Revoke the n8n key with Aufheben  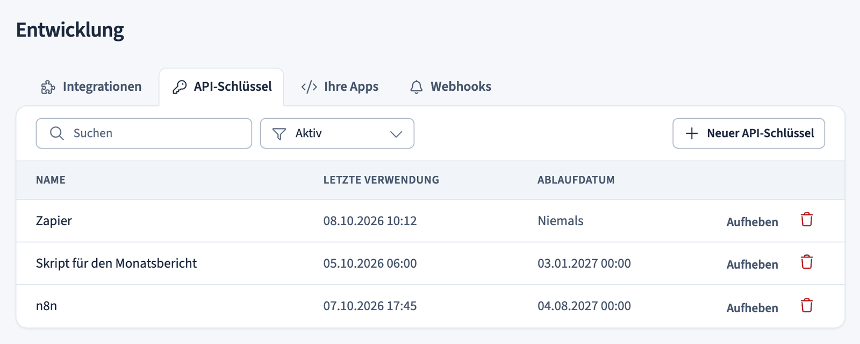click(x=752, y=308)
